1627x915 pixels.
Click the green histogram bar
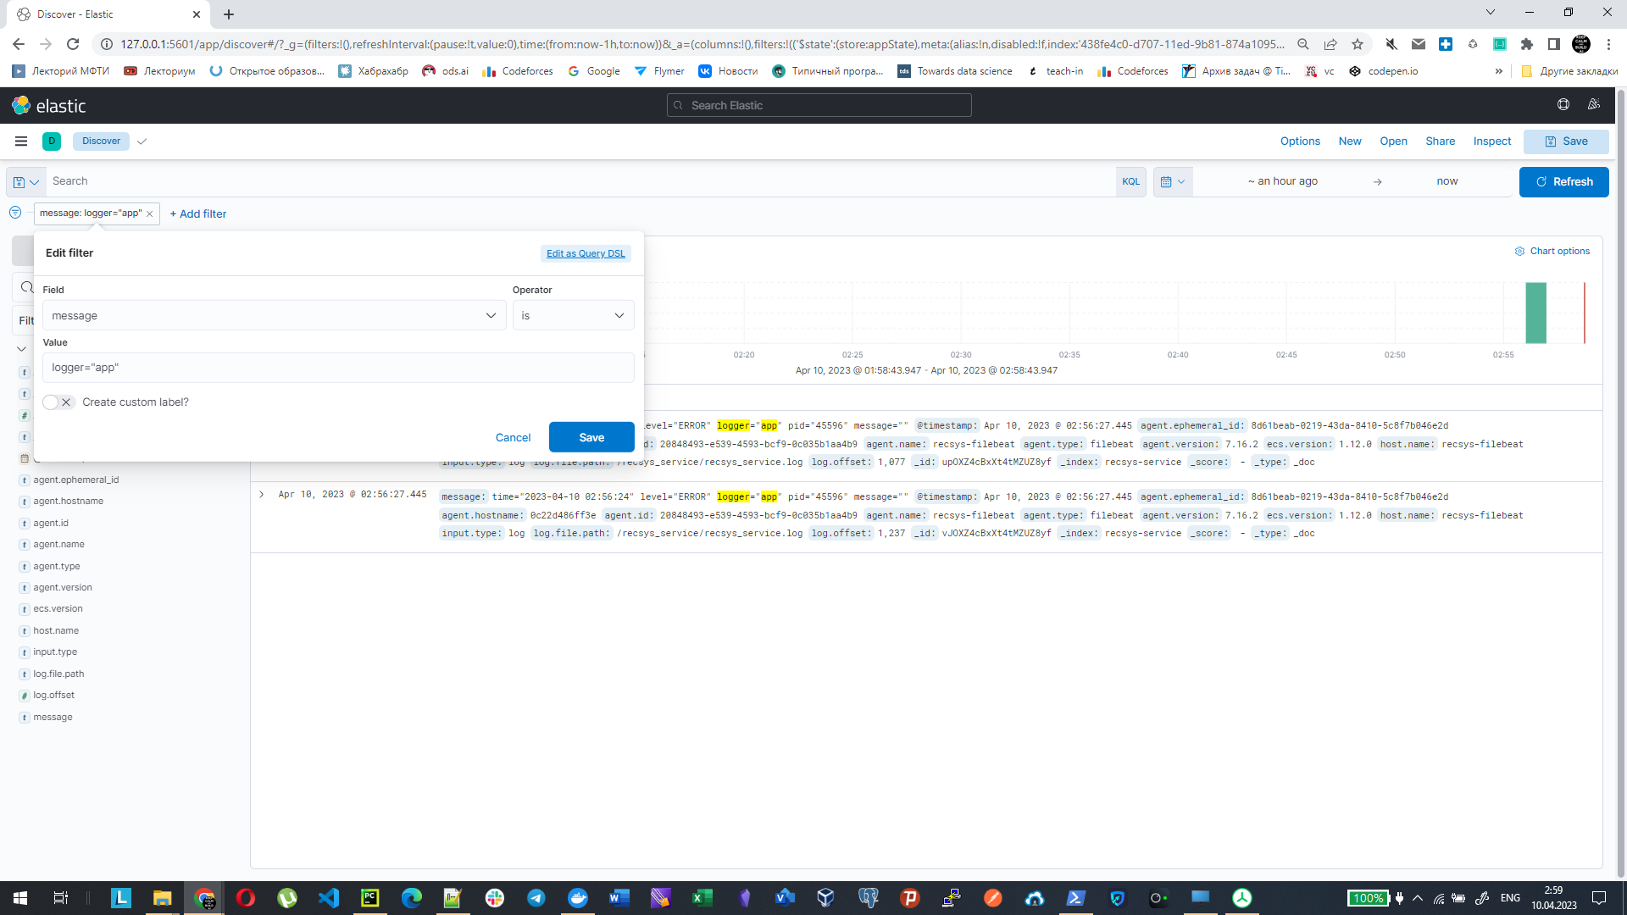1535,313
